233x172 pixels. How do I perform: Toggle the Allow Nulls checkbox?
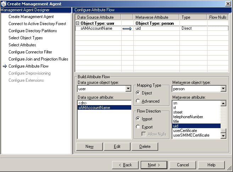(144, 134)
